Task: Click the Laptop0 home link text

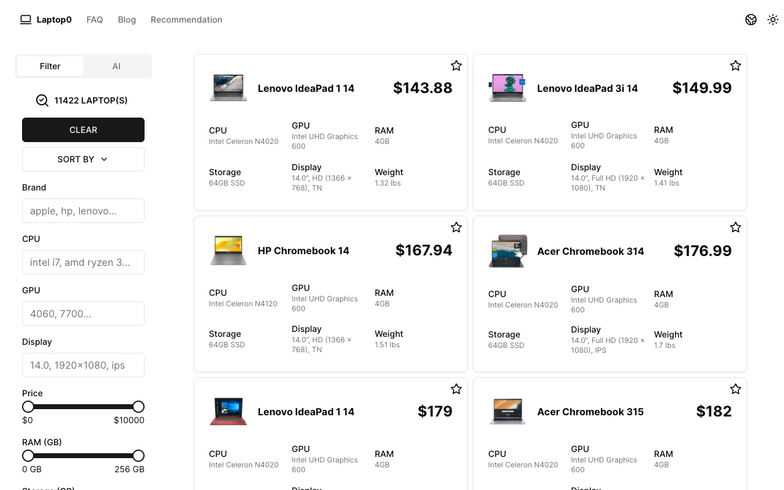Action: [x=54, y=20]
